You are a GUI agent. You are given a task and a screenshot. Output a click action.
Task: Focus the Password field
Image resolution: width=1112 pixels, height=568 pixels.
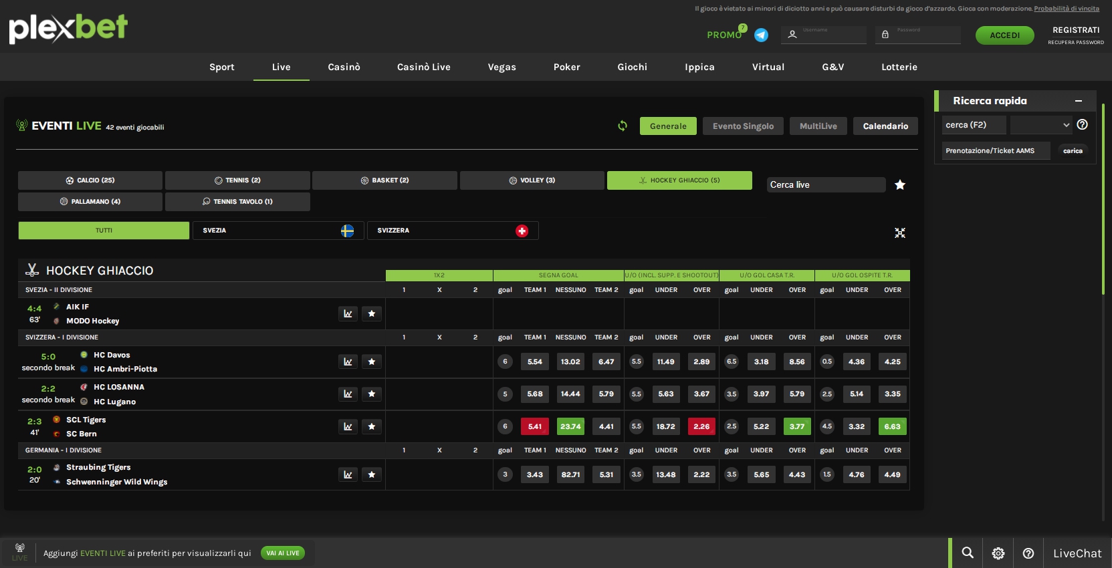coord(918,35)
